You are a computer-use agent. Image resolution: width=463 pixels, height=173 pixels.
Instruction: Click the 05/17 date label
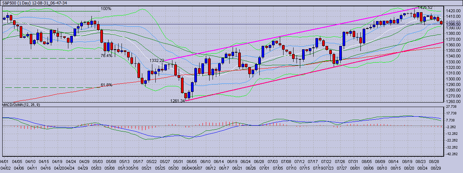pyautogui.click(x=138, y=162)
